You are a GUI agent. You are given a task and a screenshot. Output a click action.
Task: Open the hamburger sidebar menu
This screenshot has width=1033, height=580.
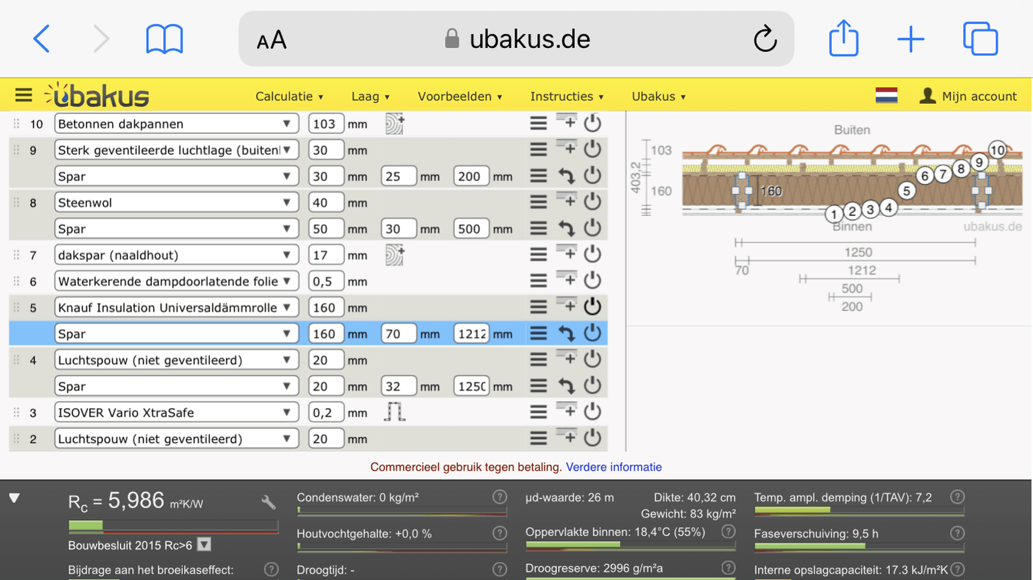click(x=24, y=95)
